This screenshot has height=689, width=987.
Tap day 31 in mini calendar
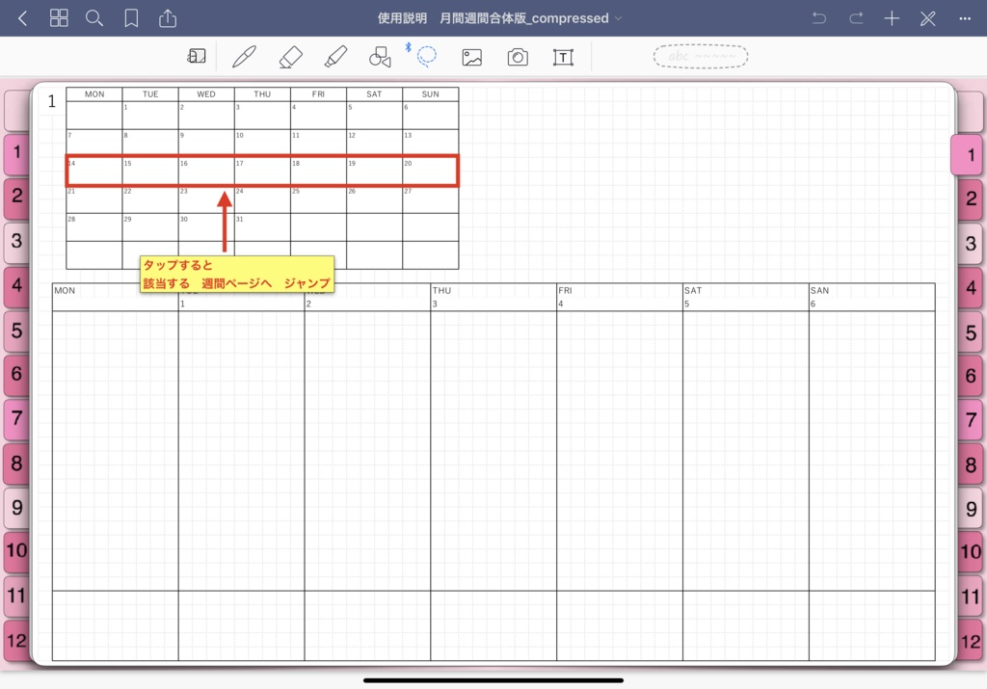click(x=262, y=227)
